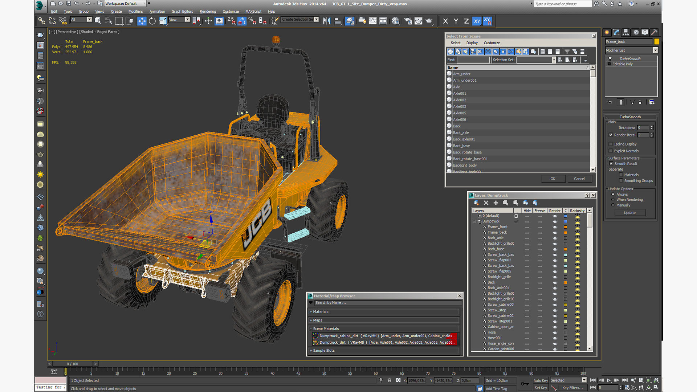Viewport: 697px width, 392px height.
Task: Open the Workspace Default dropdown
Action: click(125, 4)
